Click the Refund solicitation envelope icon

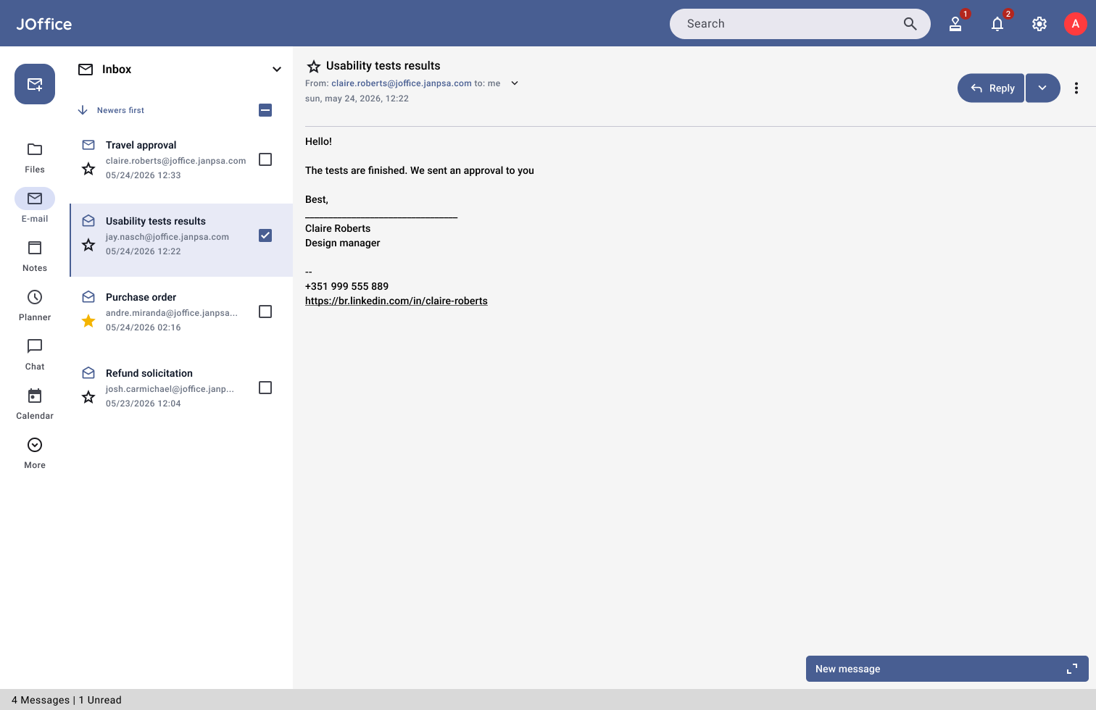click(88, 372)
